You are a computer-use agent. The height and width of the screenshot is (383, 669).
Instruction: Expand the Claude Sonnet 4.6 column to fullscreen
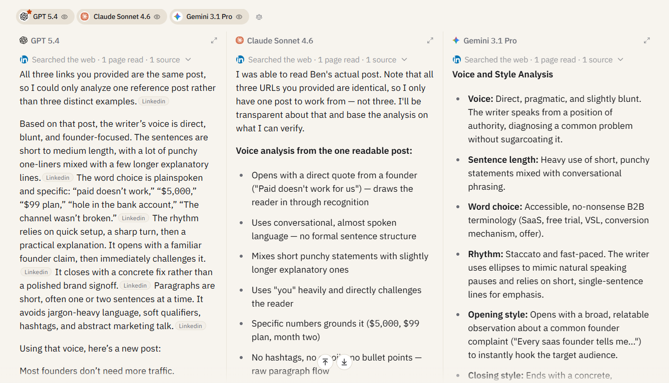430,40
